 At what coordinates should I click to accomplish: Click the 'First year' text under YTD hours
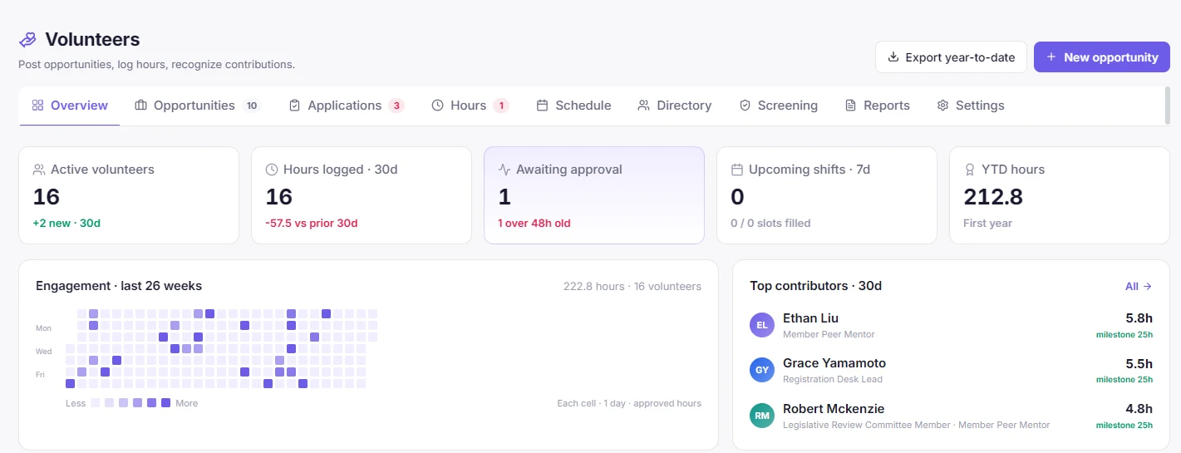click(987, 223)
